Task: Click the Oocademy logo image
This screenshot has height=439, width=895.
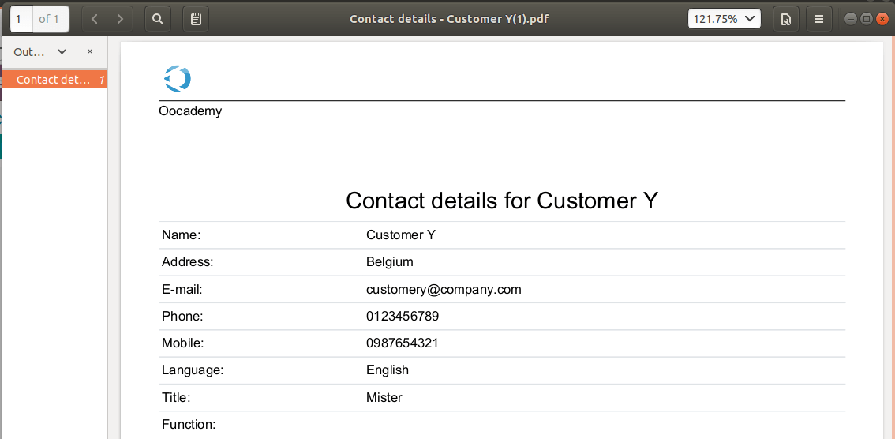Action: pos(177,78)
